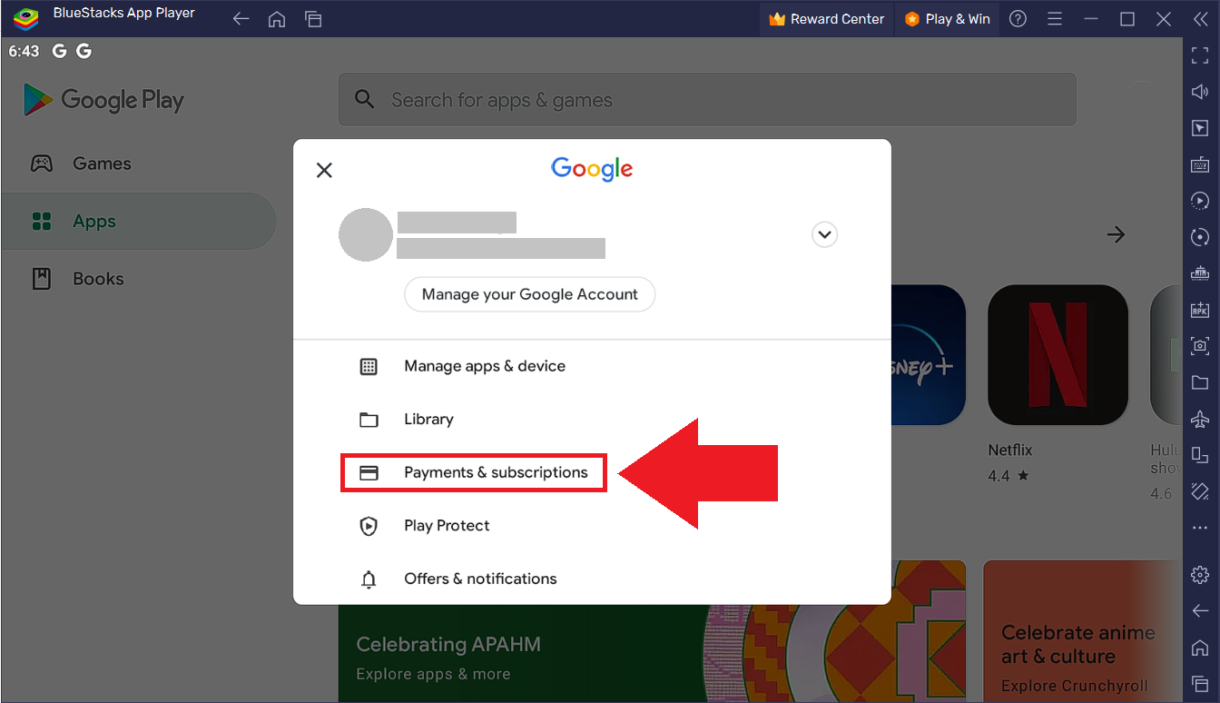Image resolution: width=1220 pixels, height=703 pixels.
Task: Open Manage apps & device
Action: tap(592, 366)
